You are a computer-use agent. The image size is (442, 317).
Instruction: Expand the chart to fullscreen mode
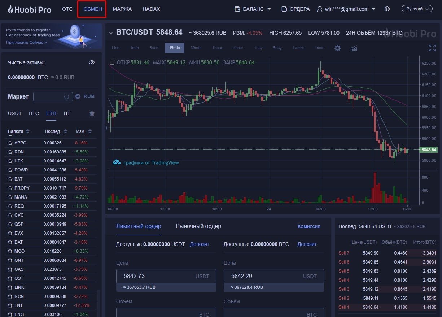(432, 47)
